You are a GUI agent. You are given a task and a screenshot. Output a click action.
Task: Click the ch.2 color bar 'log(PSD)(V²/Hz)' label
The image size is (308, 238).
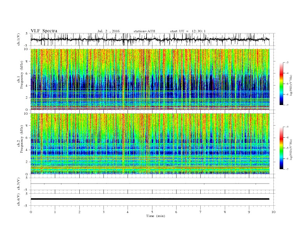point(291,149)
